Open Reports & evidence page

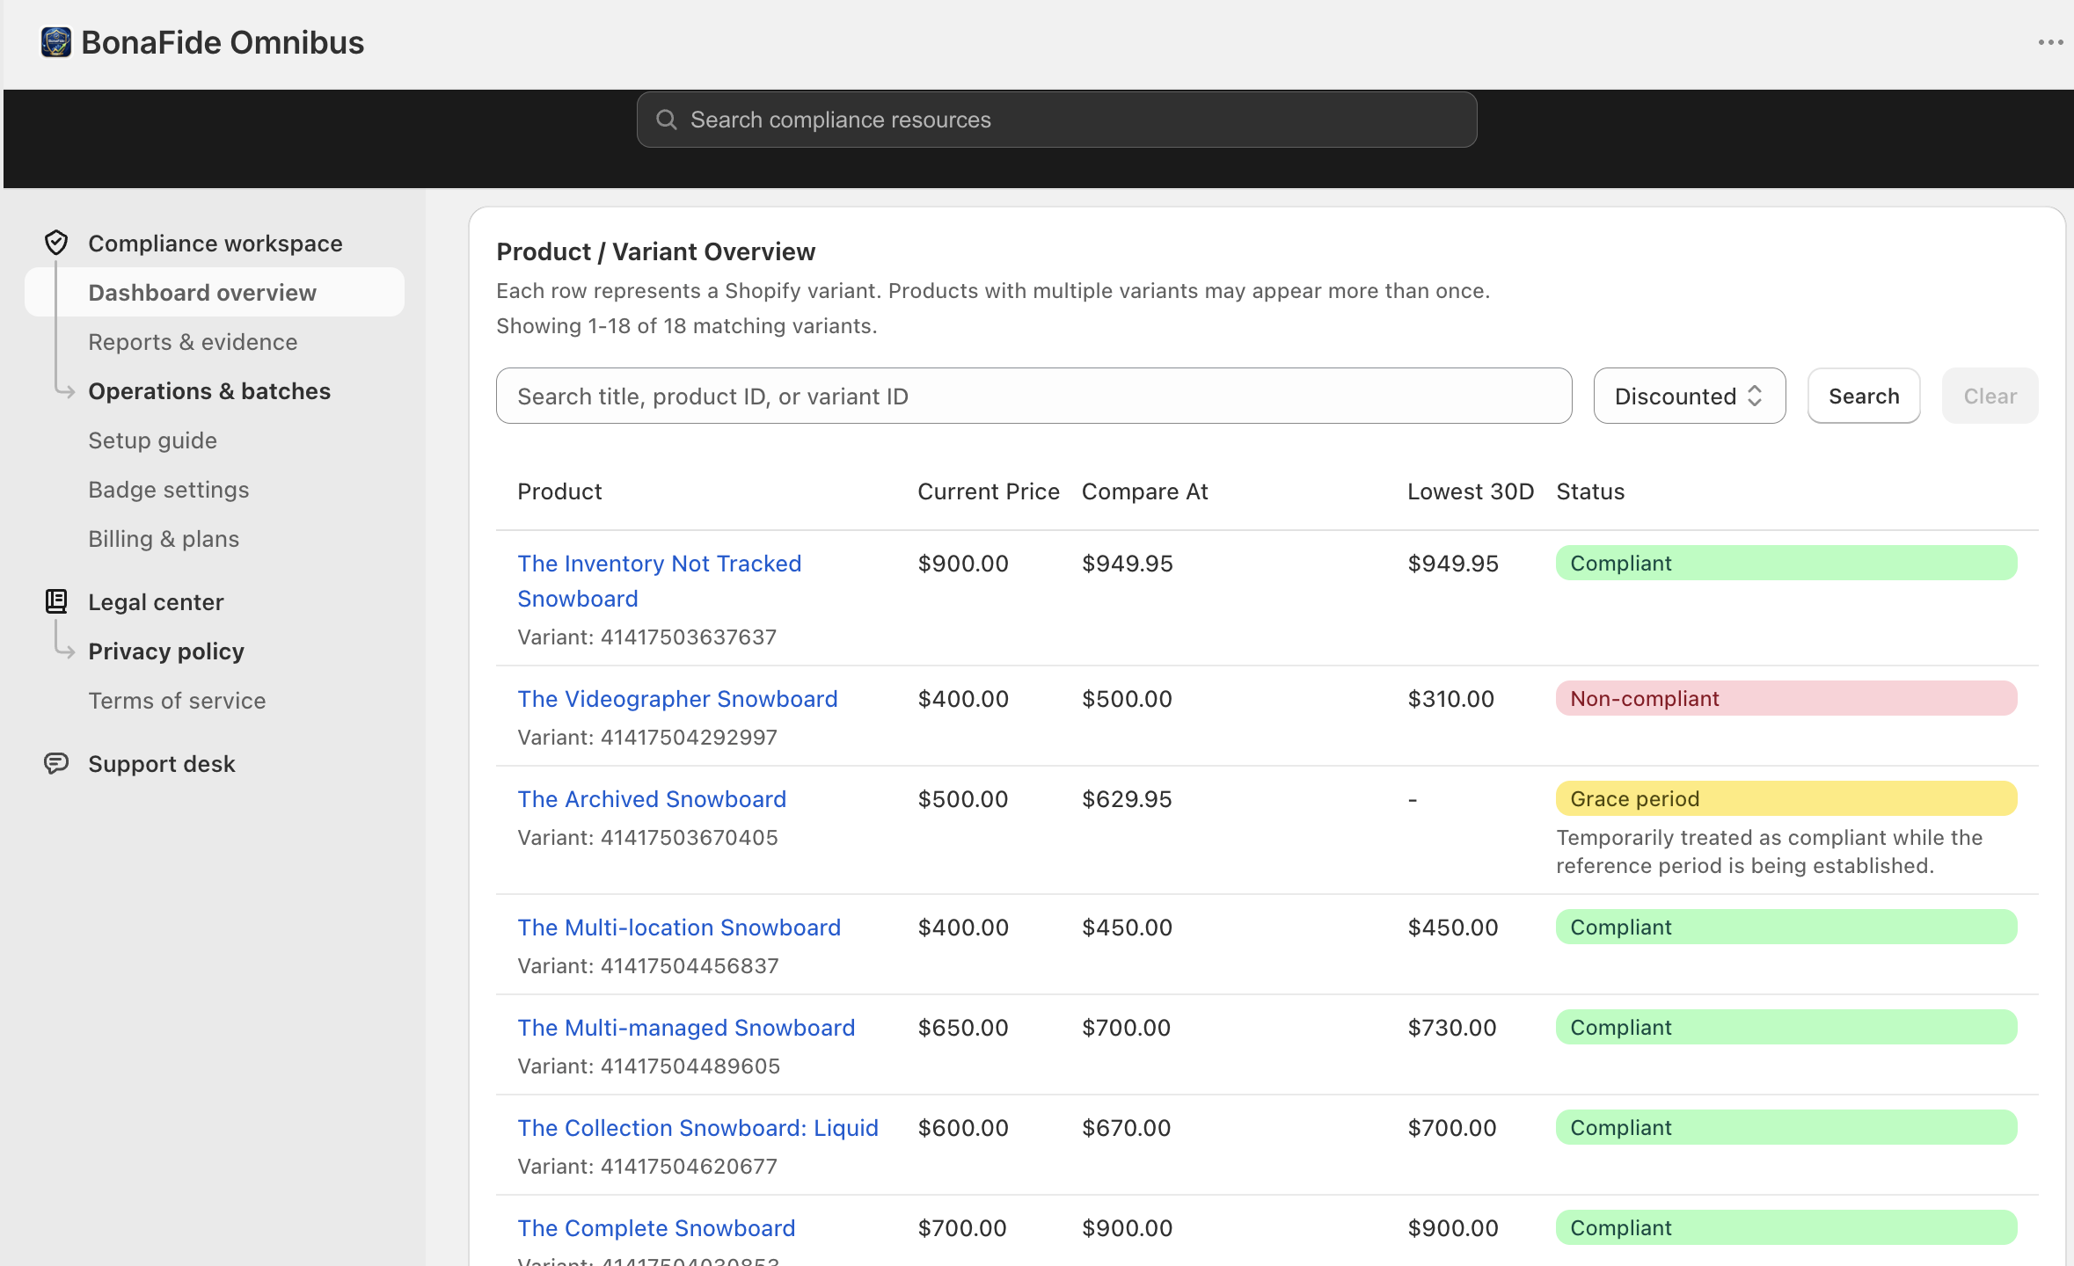(193, 342)
